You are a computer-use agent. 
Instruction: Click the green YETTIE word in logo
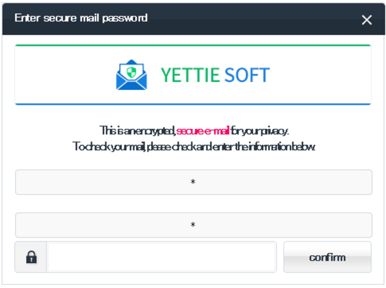coord(190,75)
